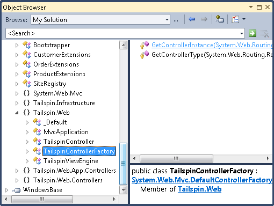Expand the Bootstrapper class node
Viewport: 274px width, 206px height.
tap(17, 45)
